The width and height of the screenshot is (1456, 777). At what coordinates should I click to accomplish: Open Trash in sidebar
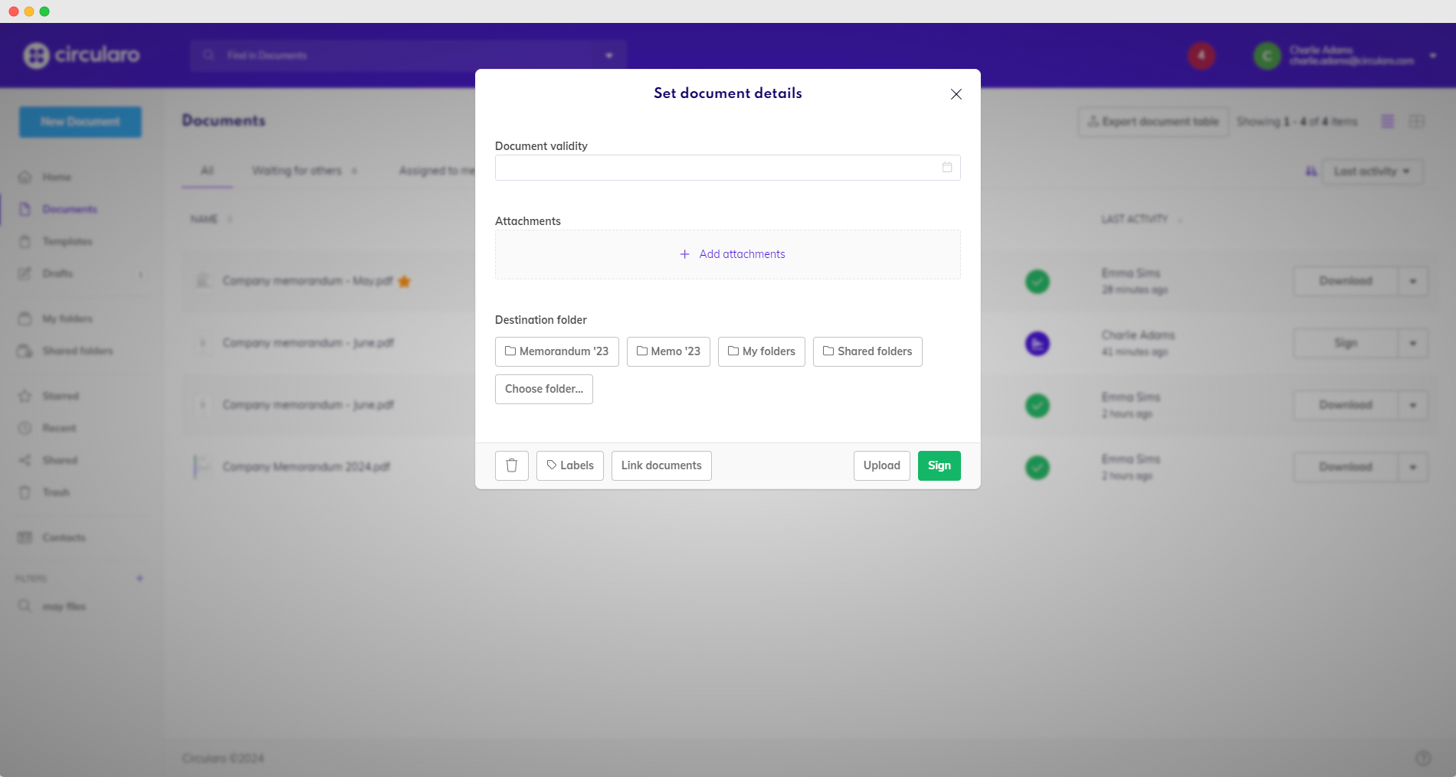tap(56, 492)
